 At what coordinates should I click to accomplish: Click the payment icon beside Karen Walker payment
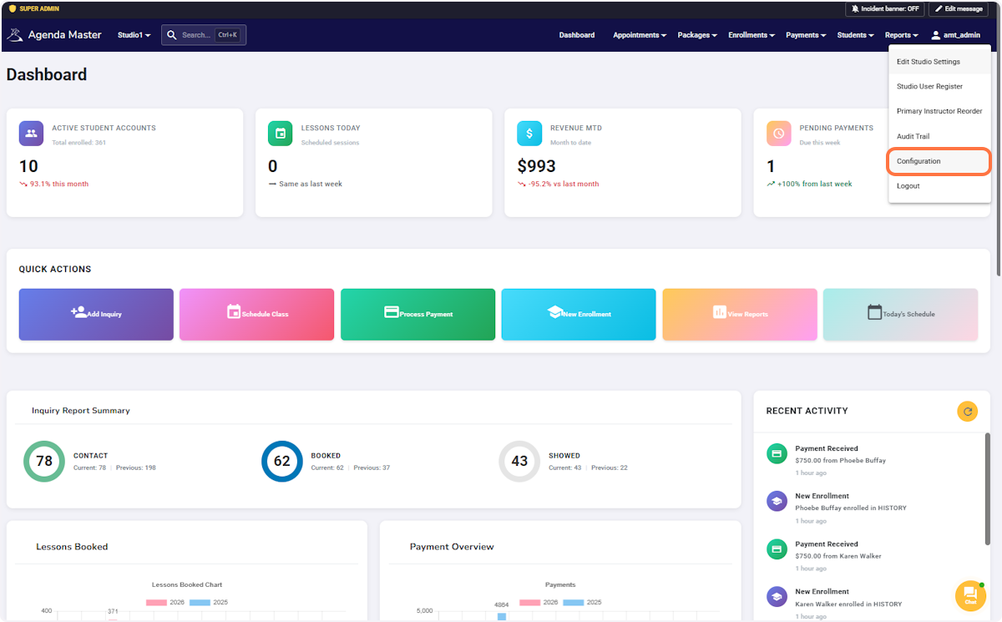pyautogui.click(x=777, y=549)
